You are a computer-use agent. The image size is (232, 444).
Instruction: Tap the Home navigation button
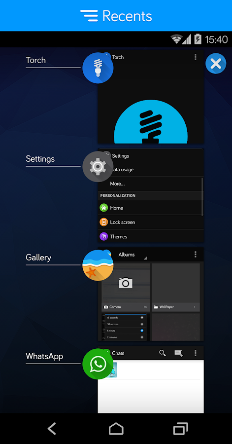[116, 428]
